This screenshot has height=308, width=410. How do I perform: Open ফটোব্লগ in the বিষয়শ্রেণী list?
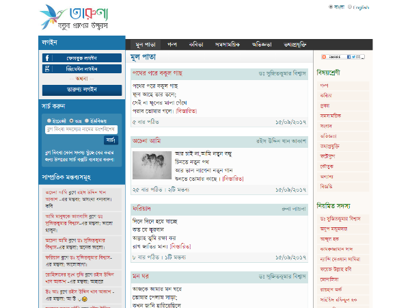[x=343, y=156]
